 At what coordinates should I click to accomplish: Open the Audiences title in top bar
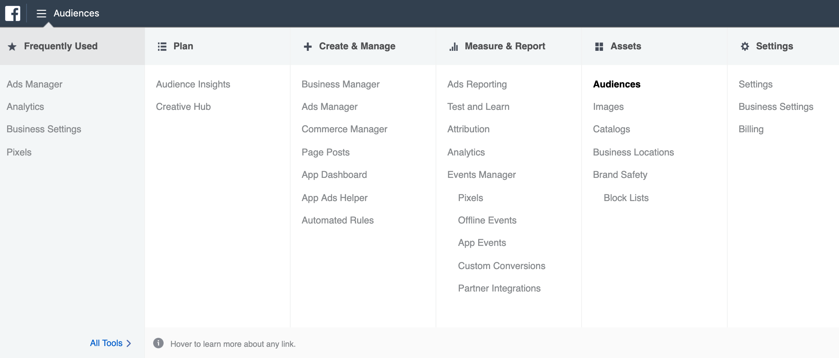coord(76,13)
